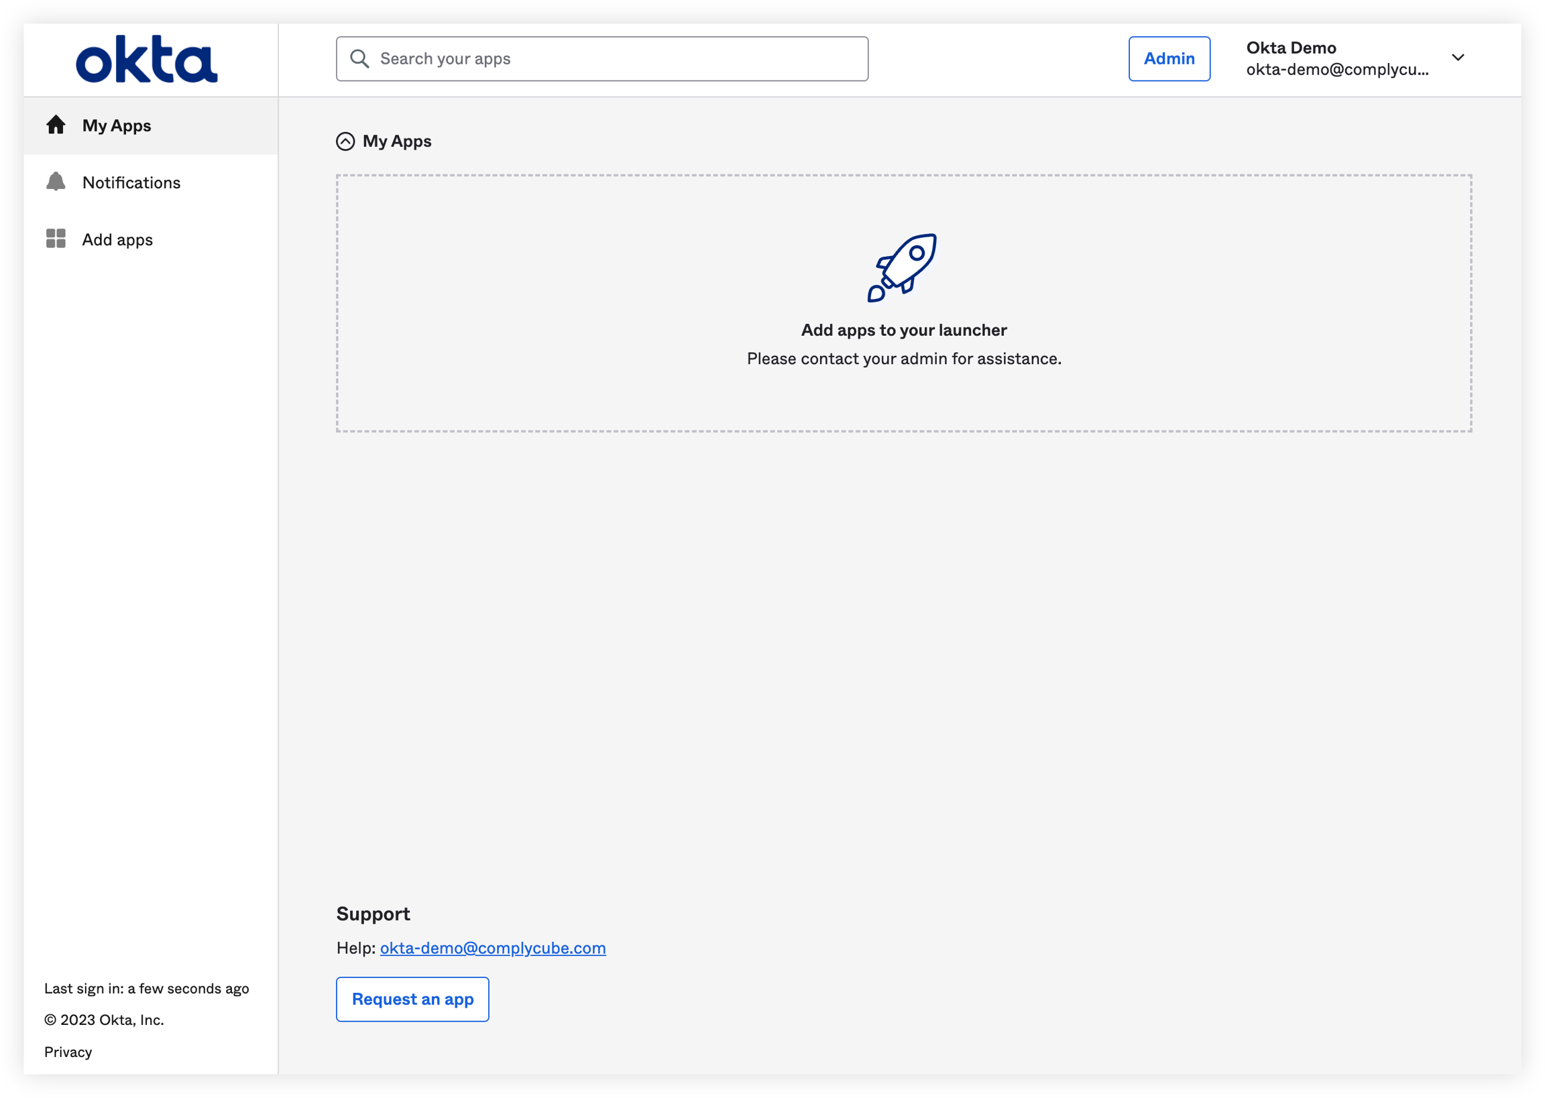The image size is (1545, 1098).
Task: Open the okta-demo@complycube.com help link
Action: pyautogui.click(x=492, y=948)
